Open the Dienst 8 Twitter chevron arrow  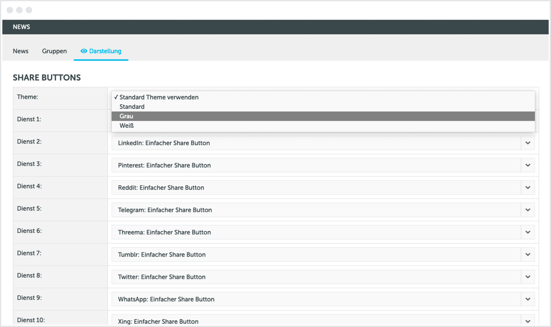pyautogui.click(x=528, y=277)
